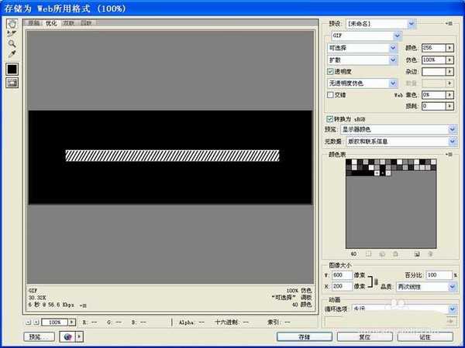Toggle slices visibility icon
The width and height of the screenshot is (465, 348).
pos(12,84)
